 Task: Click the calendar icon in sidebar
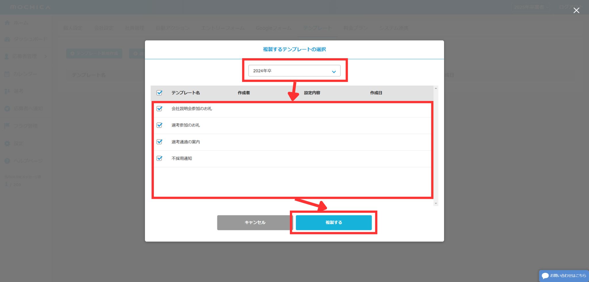[7, 74]
